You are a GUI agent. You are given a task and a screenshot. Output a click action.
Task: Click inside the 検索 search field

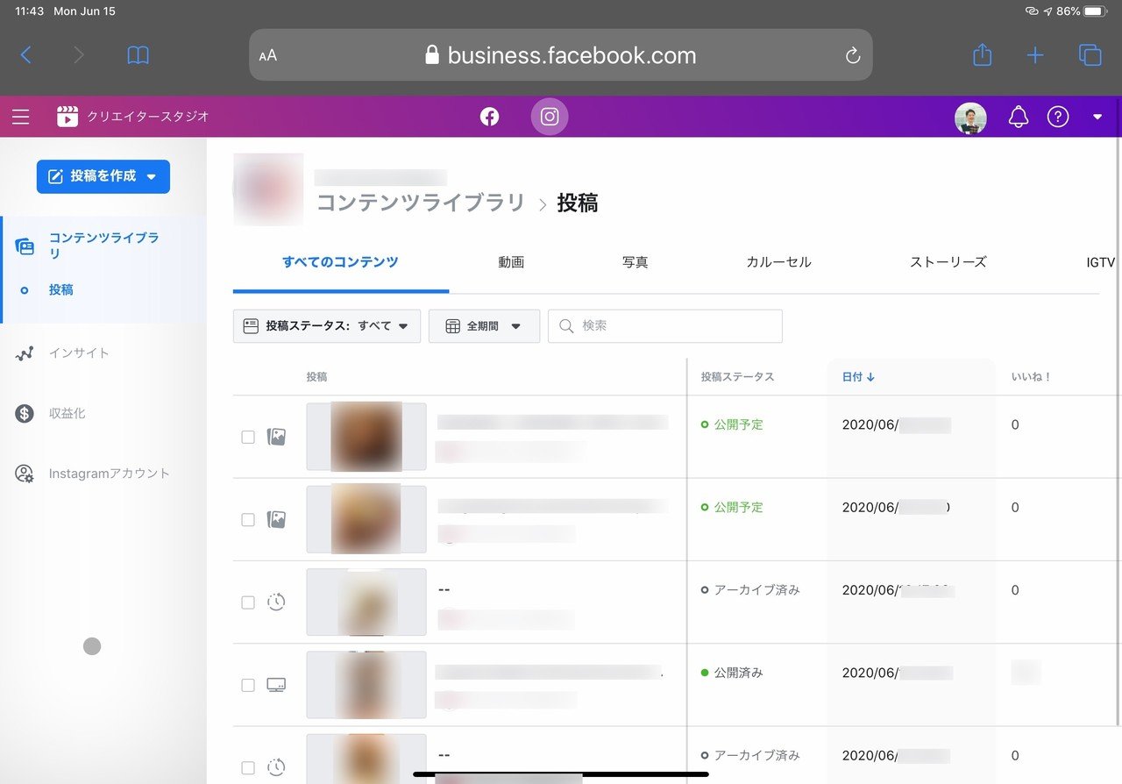click(x=664, y=325)
